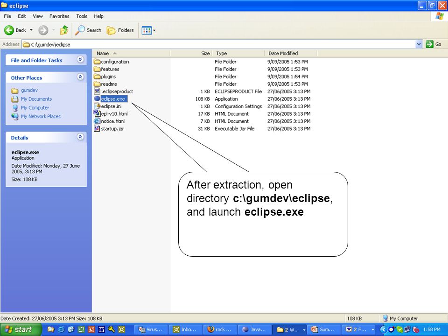
Task: Launch Word from Quick Launch
Action: 101,329
